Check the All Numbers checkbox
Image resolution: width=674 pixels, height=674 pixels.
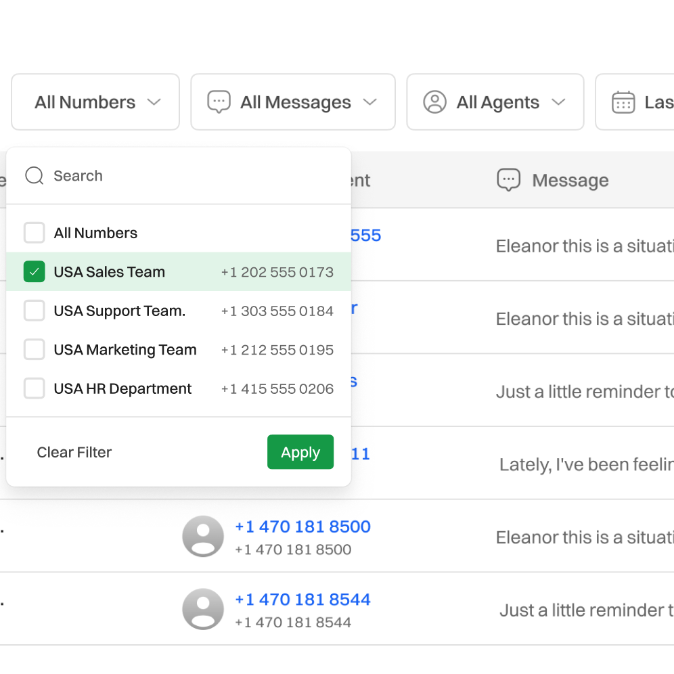coord(35,233)
